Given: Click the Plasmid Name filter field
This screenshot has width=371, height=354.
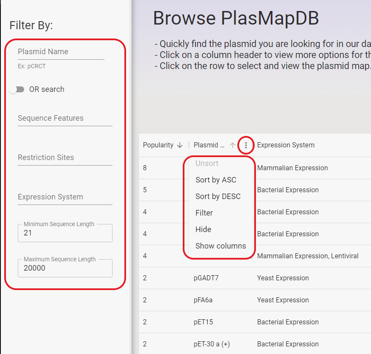Looking at the screenshot, I should coord(61,52).
